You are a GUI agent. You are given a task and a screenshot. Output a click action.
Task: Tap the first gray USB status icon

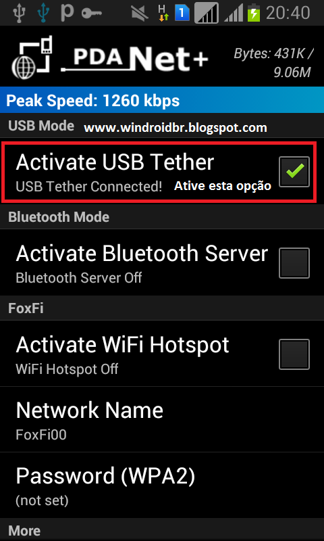[x=20, y=13]
